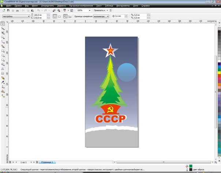Click the no-color X swatch

219,29
